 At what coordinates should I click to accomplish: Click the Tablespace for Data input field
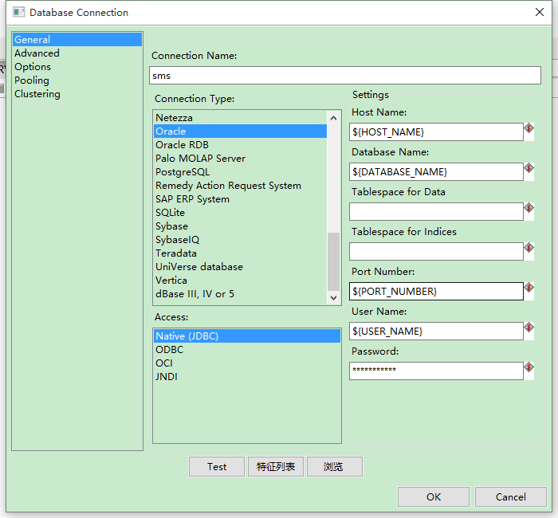(x=436, y=212)
